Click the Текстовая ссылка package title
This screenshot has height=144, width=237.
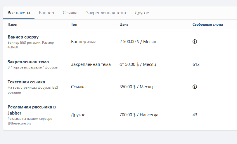coord(26,82)
